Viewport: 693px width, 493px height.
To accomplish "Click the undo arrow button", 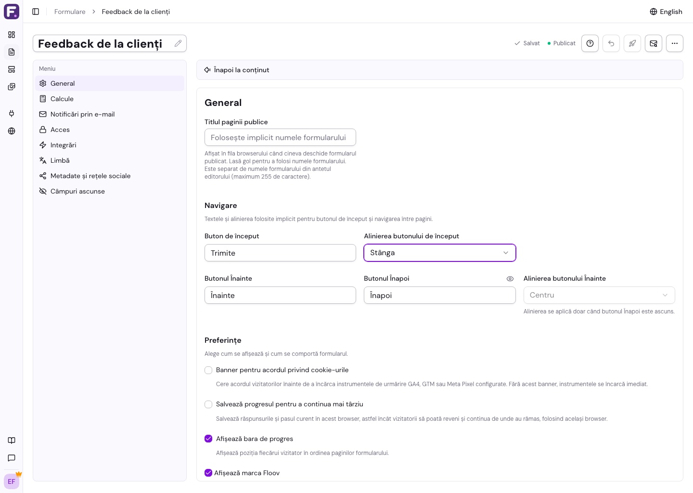I will click(611, 43).
